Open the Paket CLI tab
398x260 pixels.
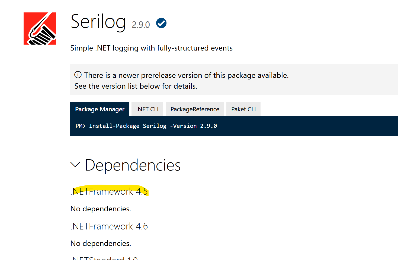click(243, 109)
